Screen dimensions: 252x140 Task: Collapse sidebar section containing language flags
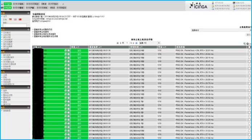coord(28,13)
